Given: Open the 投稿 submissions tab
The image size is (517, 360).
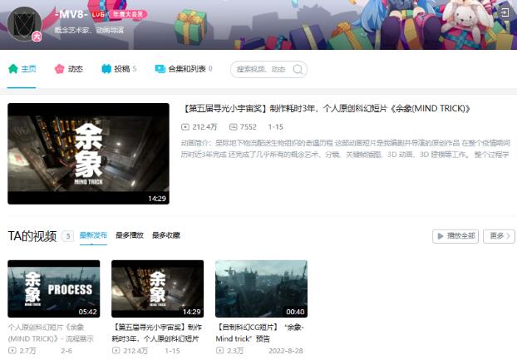Looking at the screenshot, I should point(118,69).
